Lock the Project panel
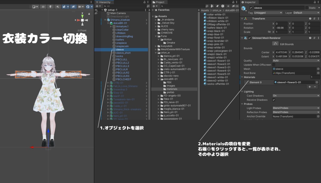This screenshot has height=183, width=321. coord(233,2)
